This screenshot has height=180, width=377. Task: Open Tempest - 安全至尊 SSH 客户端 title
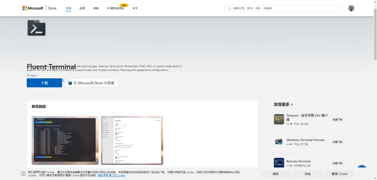307,117
